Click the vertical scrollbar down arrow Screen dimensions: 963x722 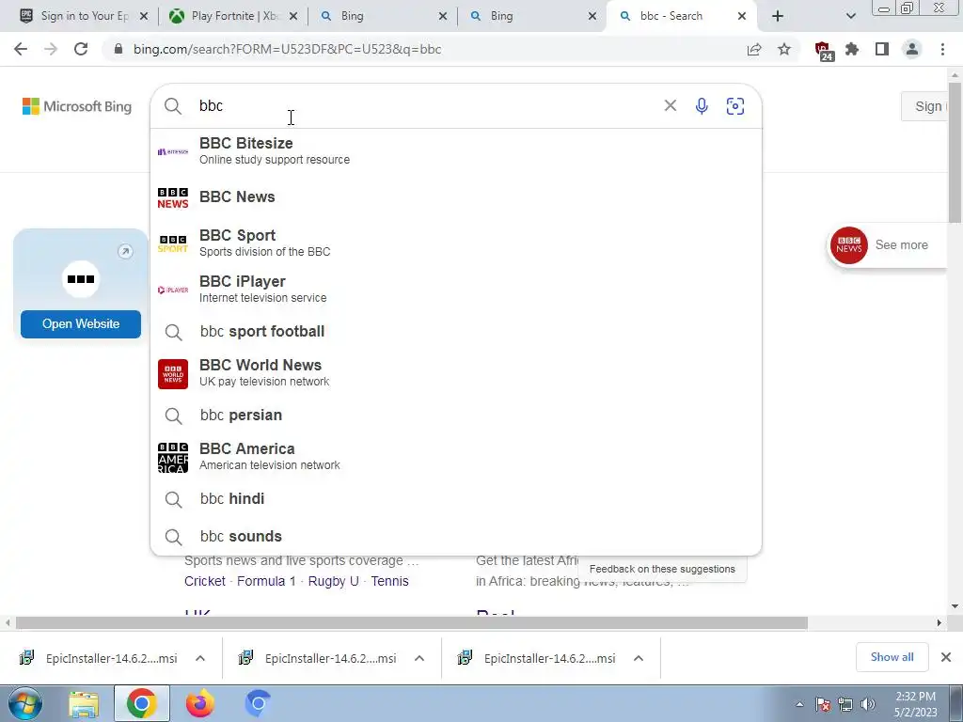click(955, 606)
